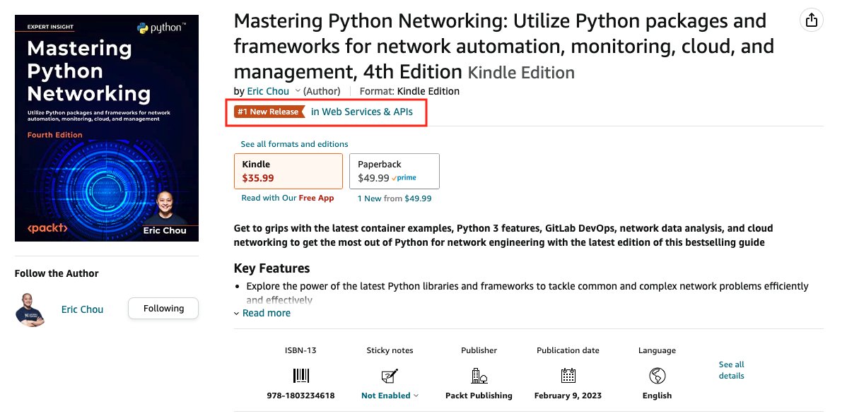The image size is (847, 416).
Task: Click the Follow the Author heading
Action: (x=57, y=273)
